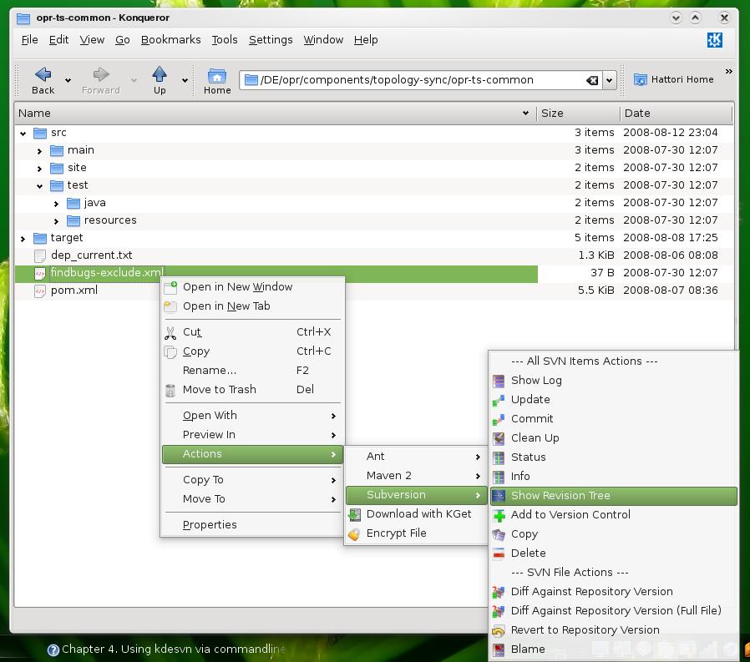
Task: Select Add to Version Control
Action: coord(613,515)
